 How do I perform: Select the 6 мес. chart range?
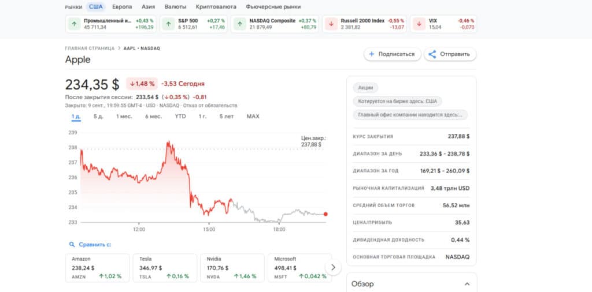[153, 117]
